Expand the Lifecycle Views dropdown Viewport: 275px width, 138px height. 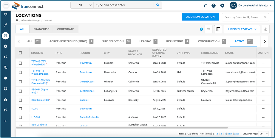click(x=242, y=29)
